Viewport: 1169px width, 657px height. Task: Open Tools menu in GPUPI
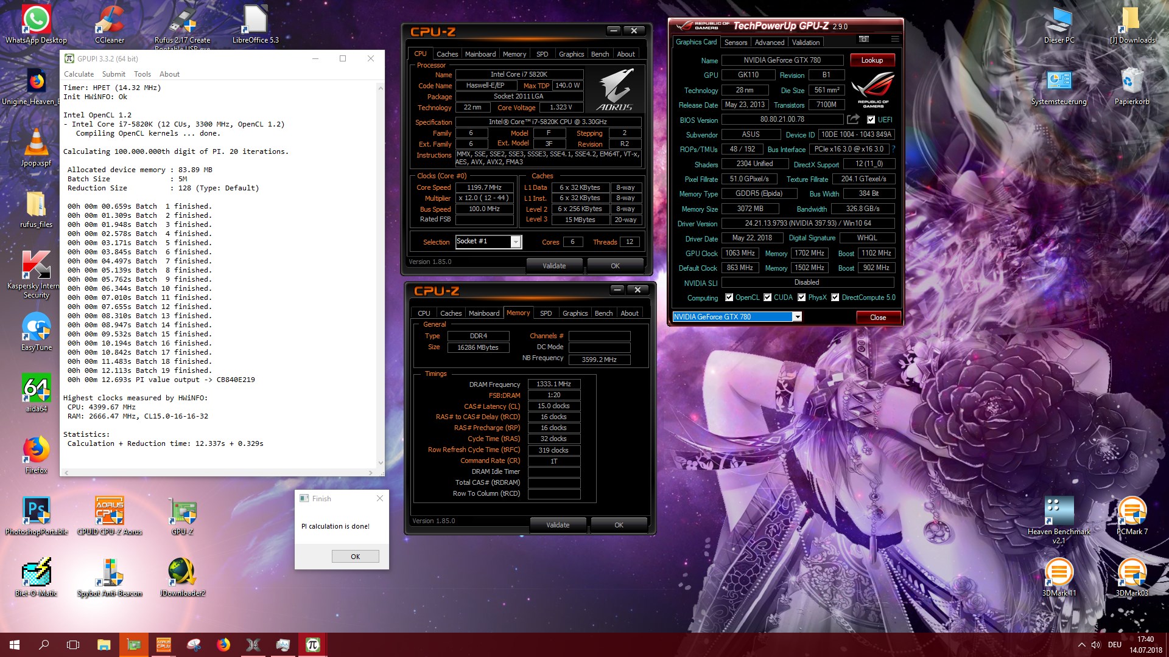(x=142, y=74)
